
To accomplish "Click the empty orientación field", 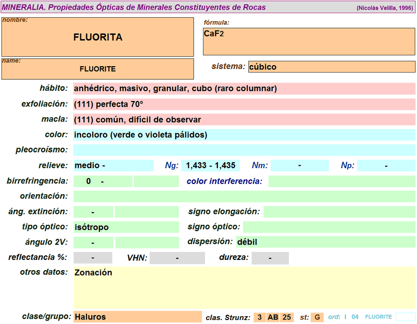I will pyautogui.click(x=244, y=197).
